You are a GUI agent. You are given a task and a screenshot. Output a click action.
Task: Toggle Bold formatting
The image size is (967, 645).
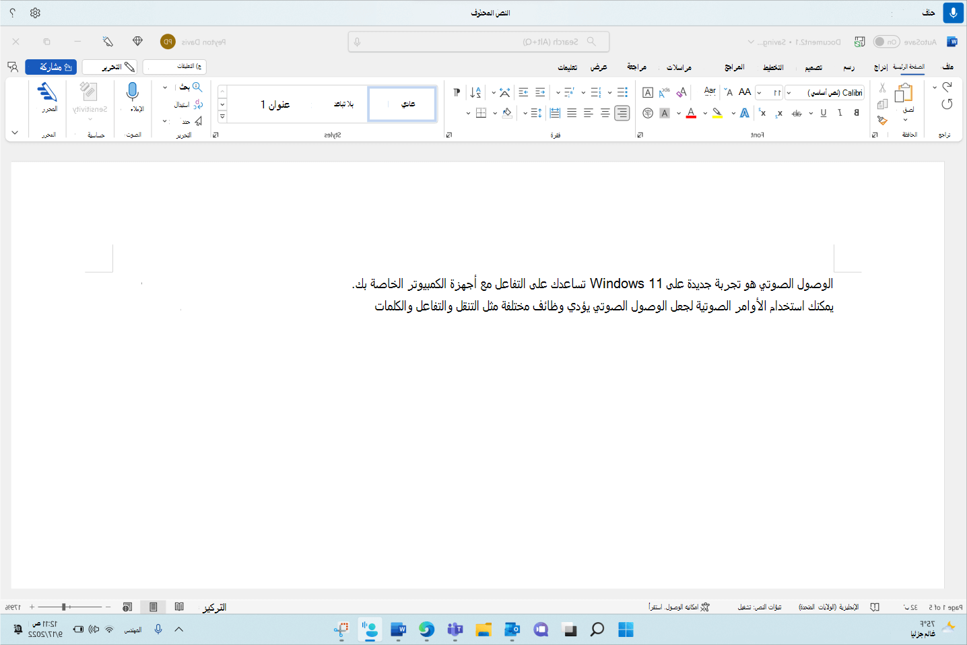click(x=856, y=113)
